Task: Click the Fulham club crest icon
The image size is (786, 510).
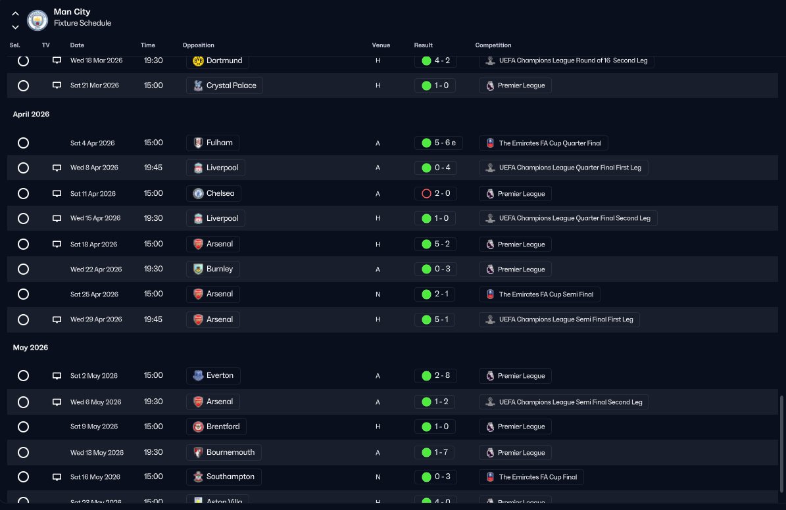Action: 198,143
